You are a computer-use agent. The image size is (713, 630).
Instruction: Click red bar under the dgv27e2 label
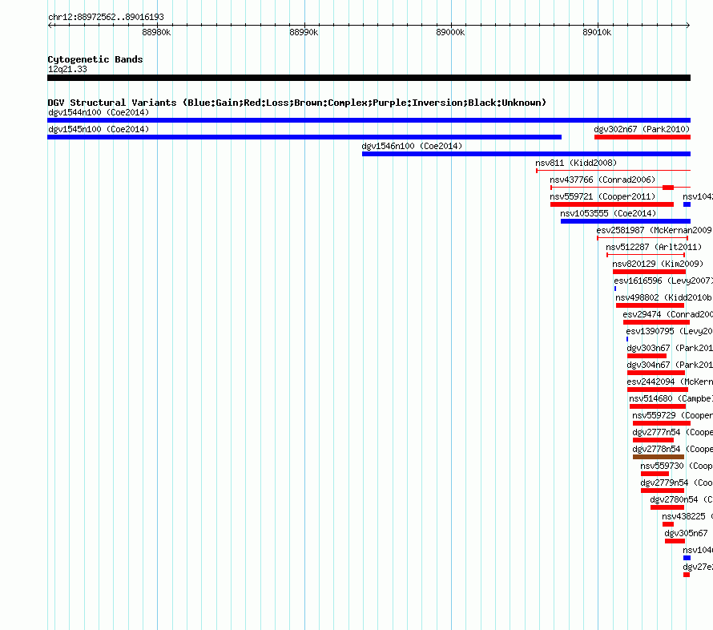(x=687, y=575)
